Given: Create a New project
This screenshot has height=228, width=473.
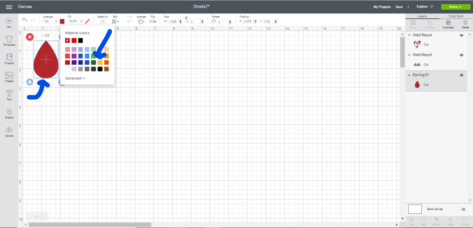Looking at the screenshot, I should (9, 23).
